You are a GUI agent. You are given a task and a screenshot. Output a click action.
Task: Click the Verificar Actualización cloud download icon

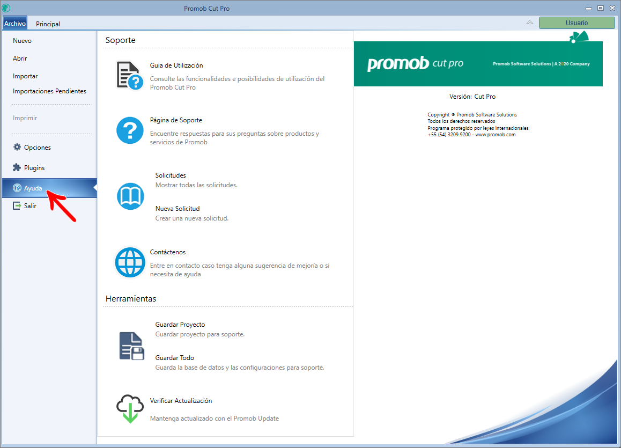[x=130, y=408]
